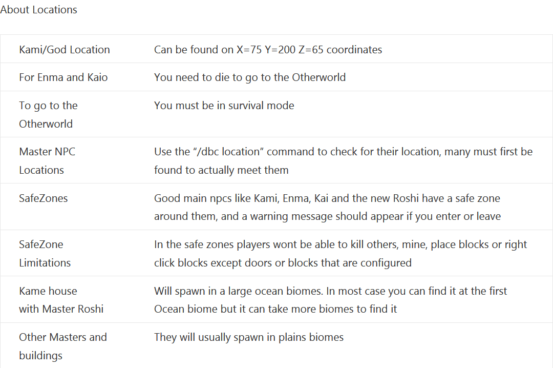Click the Ocean biome but it can take line
Image resolution: width=553 pixels, height=368 pixels.
pos(275,309)
